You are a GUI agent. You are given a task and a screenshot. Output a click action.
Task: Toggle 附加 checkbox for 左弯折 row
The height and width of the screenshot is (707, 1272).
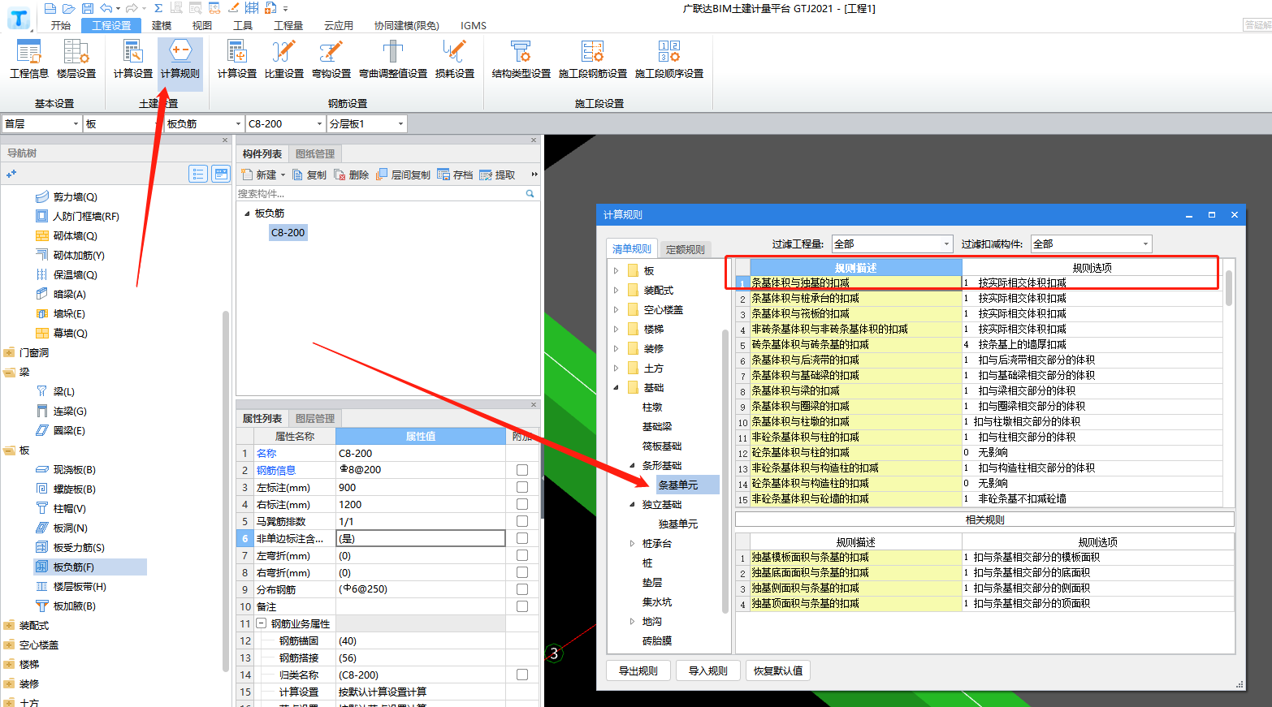click(x=522, y=555)
